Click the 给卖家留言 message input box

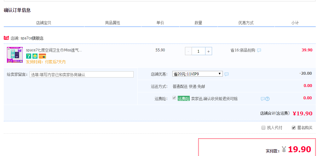click(82, 75)
